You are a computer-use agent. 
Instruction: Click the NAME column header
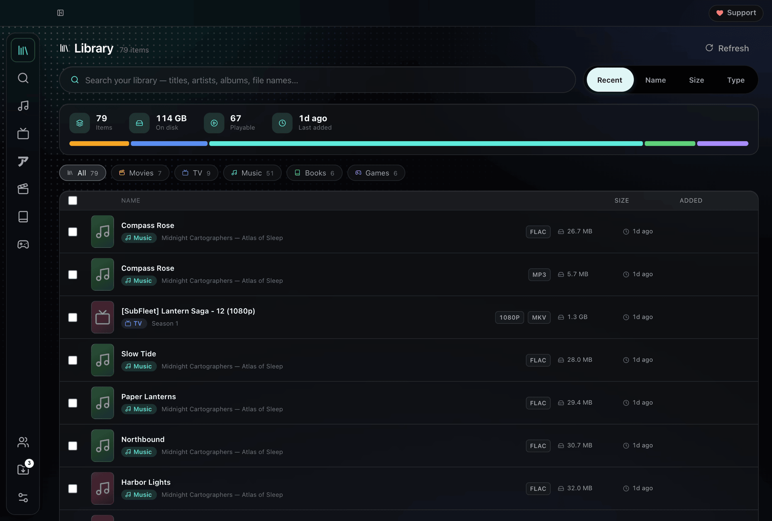131,201
